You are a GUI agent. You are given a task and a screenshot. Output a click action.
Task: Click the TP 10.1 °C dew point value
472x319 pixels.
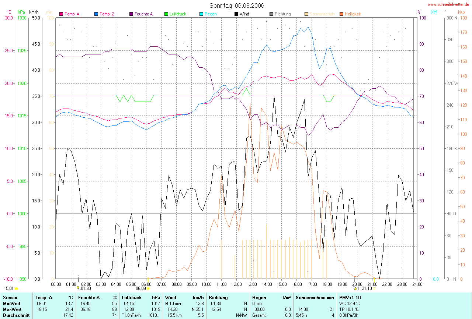[349, 309]
